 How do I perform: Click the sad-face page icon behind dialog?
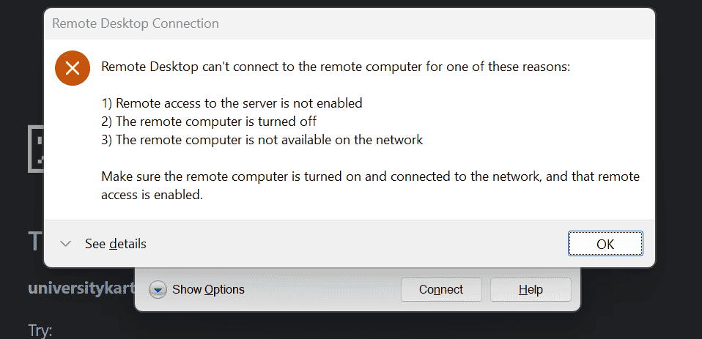tap(35, 149)
